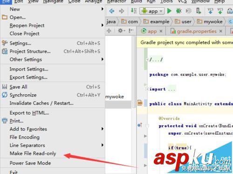This screenshot has width=233, height=174.
Task: Click the com breadcrumb folder
Action: click(x=130, y=21)
